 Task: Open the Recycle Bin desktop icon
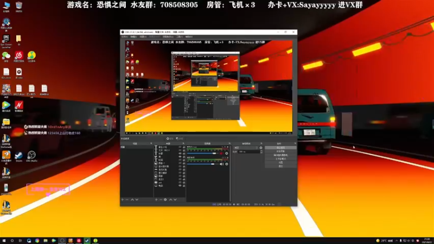pyautogui.click(x=19, y=7)
